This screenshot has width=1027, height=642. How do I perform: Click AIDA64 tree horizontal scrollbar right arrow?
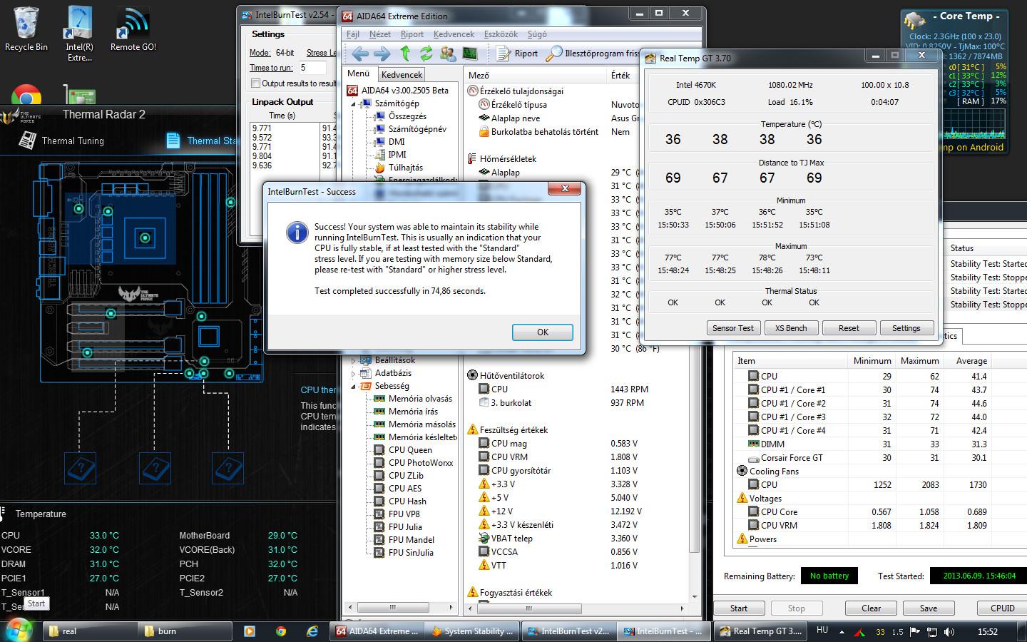(452, 608)
